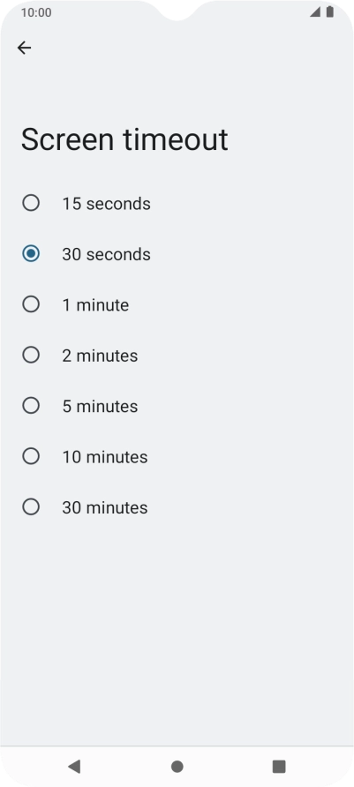Pick the "5 minutes" text option
This screenshot has width=354, height=787.
coord(100,407)
